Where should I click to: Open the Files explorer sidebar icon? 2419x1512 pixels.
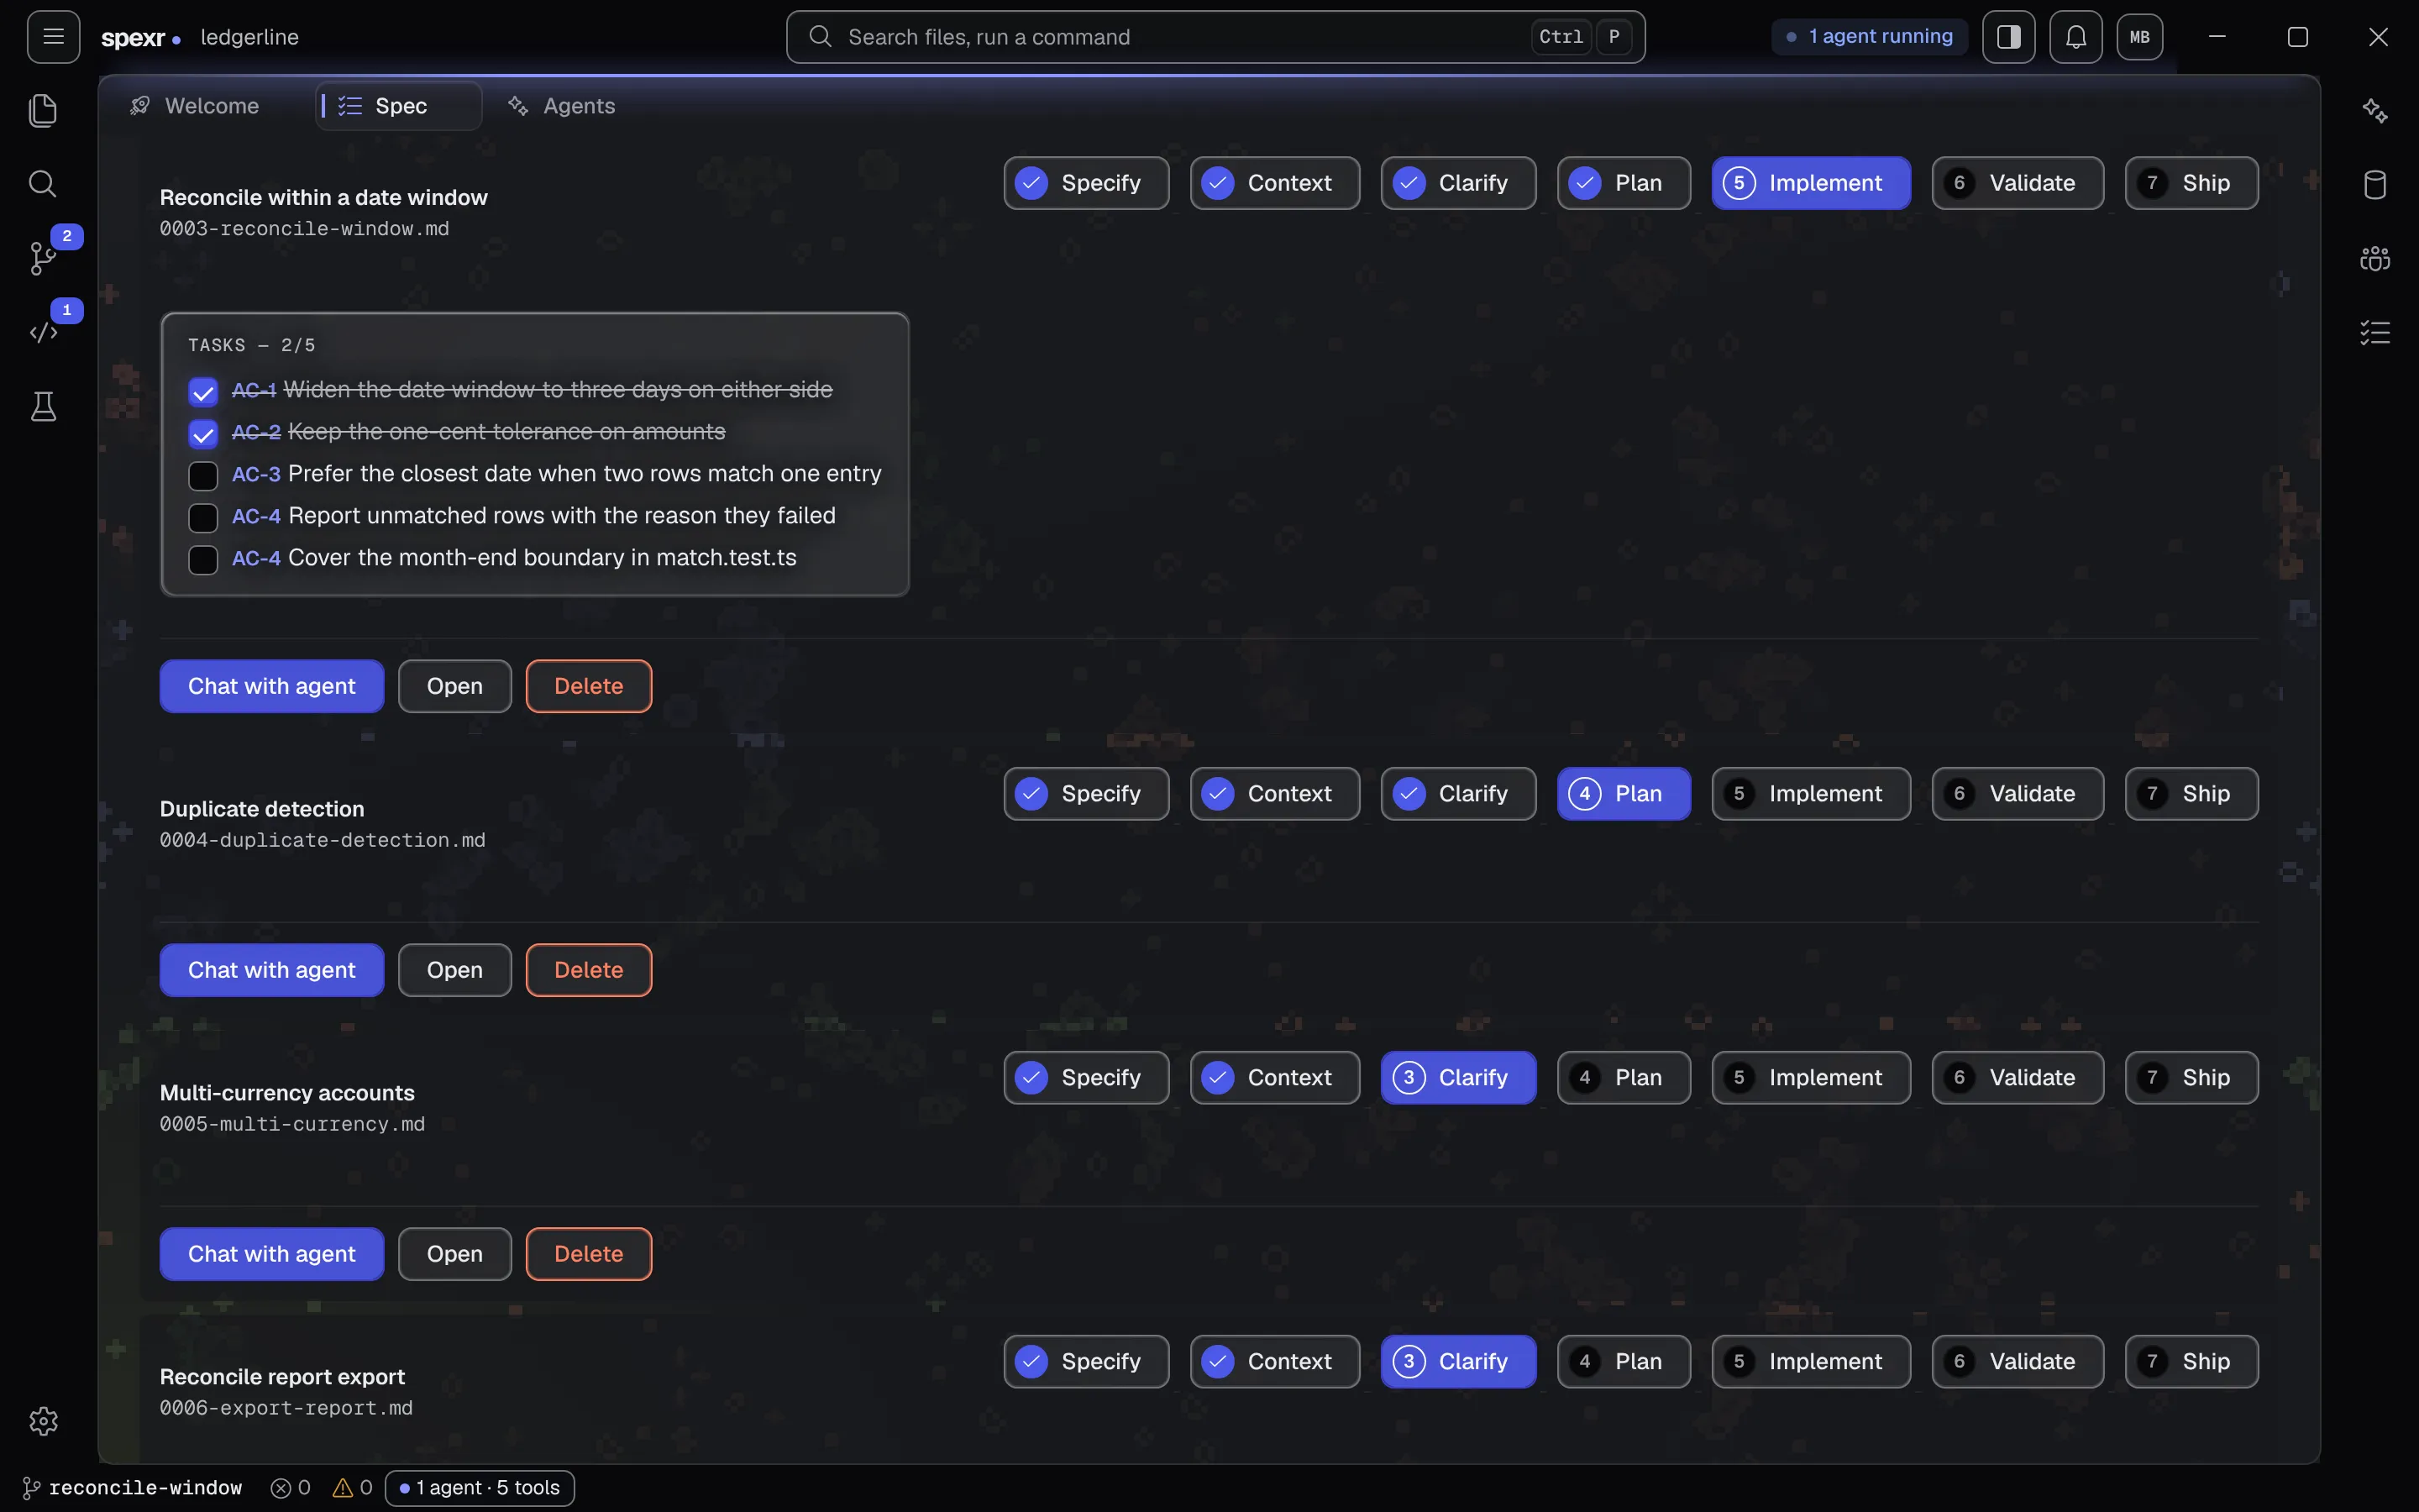click(43, 110)
